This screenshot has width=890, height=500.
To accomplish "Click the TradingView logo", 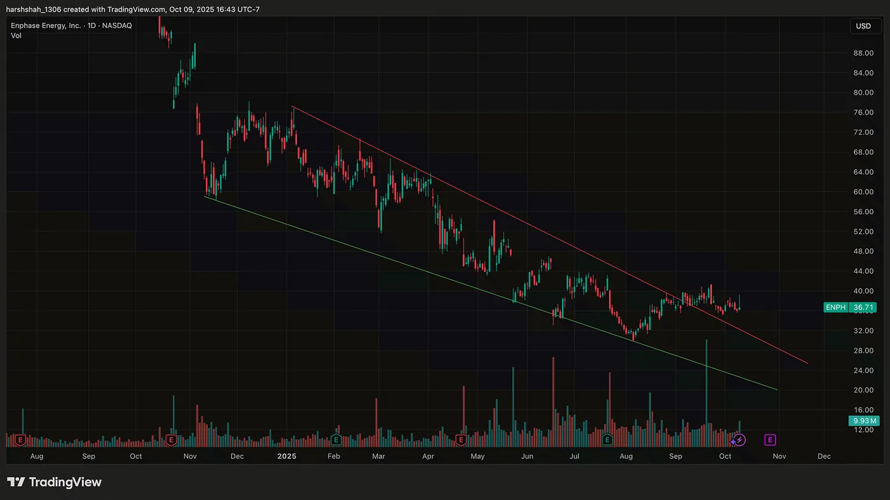I will 54,482.
